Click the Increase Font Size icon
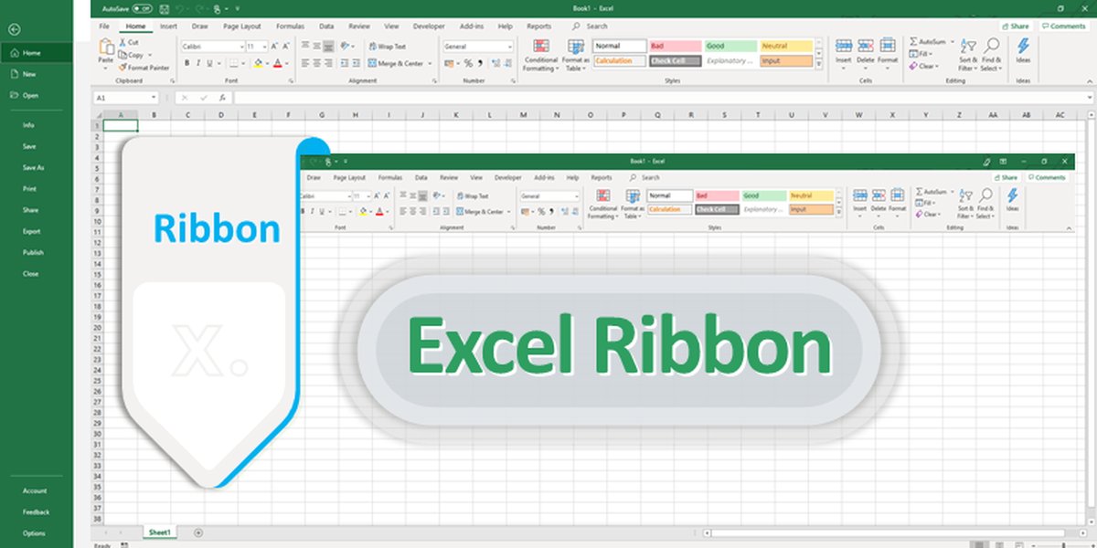 coord(272,46)
